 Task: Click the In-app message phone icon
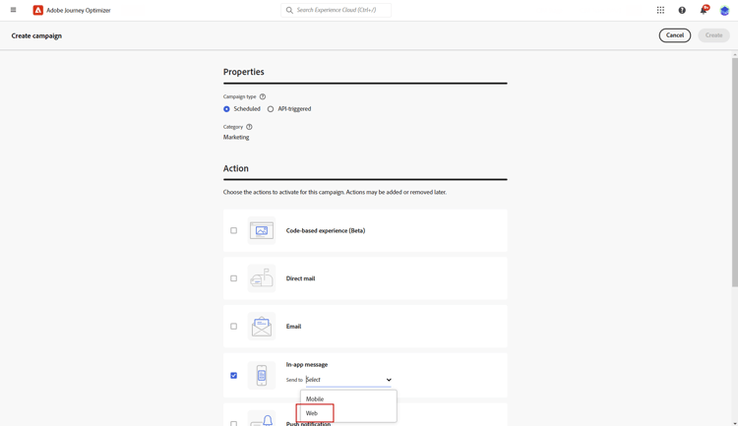tap(262, 376)
